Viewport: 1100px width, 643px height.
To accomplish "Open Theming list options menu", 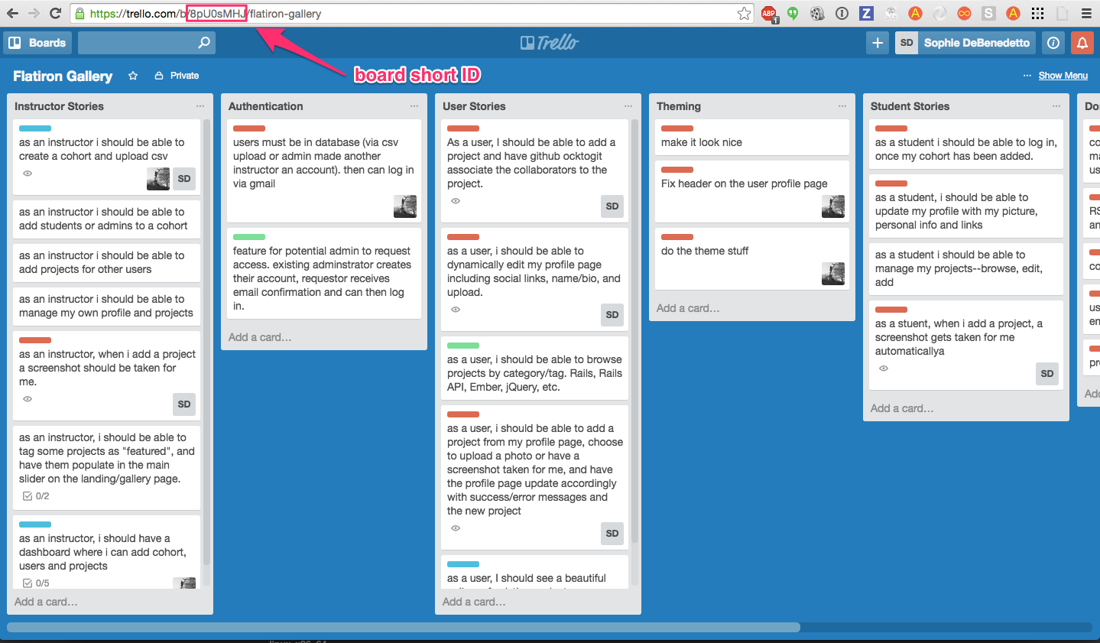I will pos(842,106).
